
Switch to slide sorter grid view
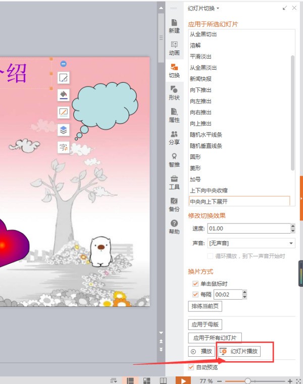(x=146, y=380)
